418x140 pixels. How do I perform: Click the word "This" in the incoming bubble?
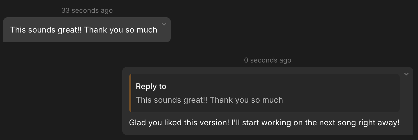[18, 30]
